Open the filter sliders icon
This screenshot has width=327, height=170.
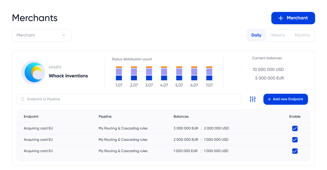click(x=253, y=99)
